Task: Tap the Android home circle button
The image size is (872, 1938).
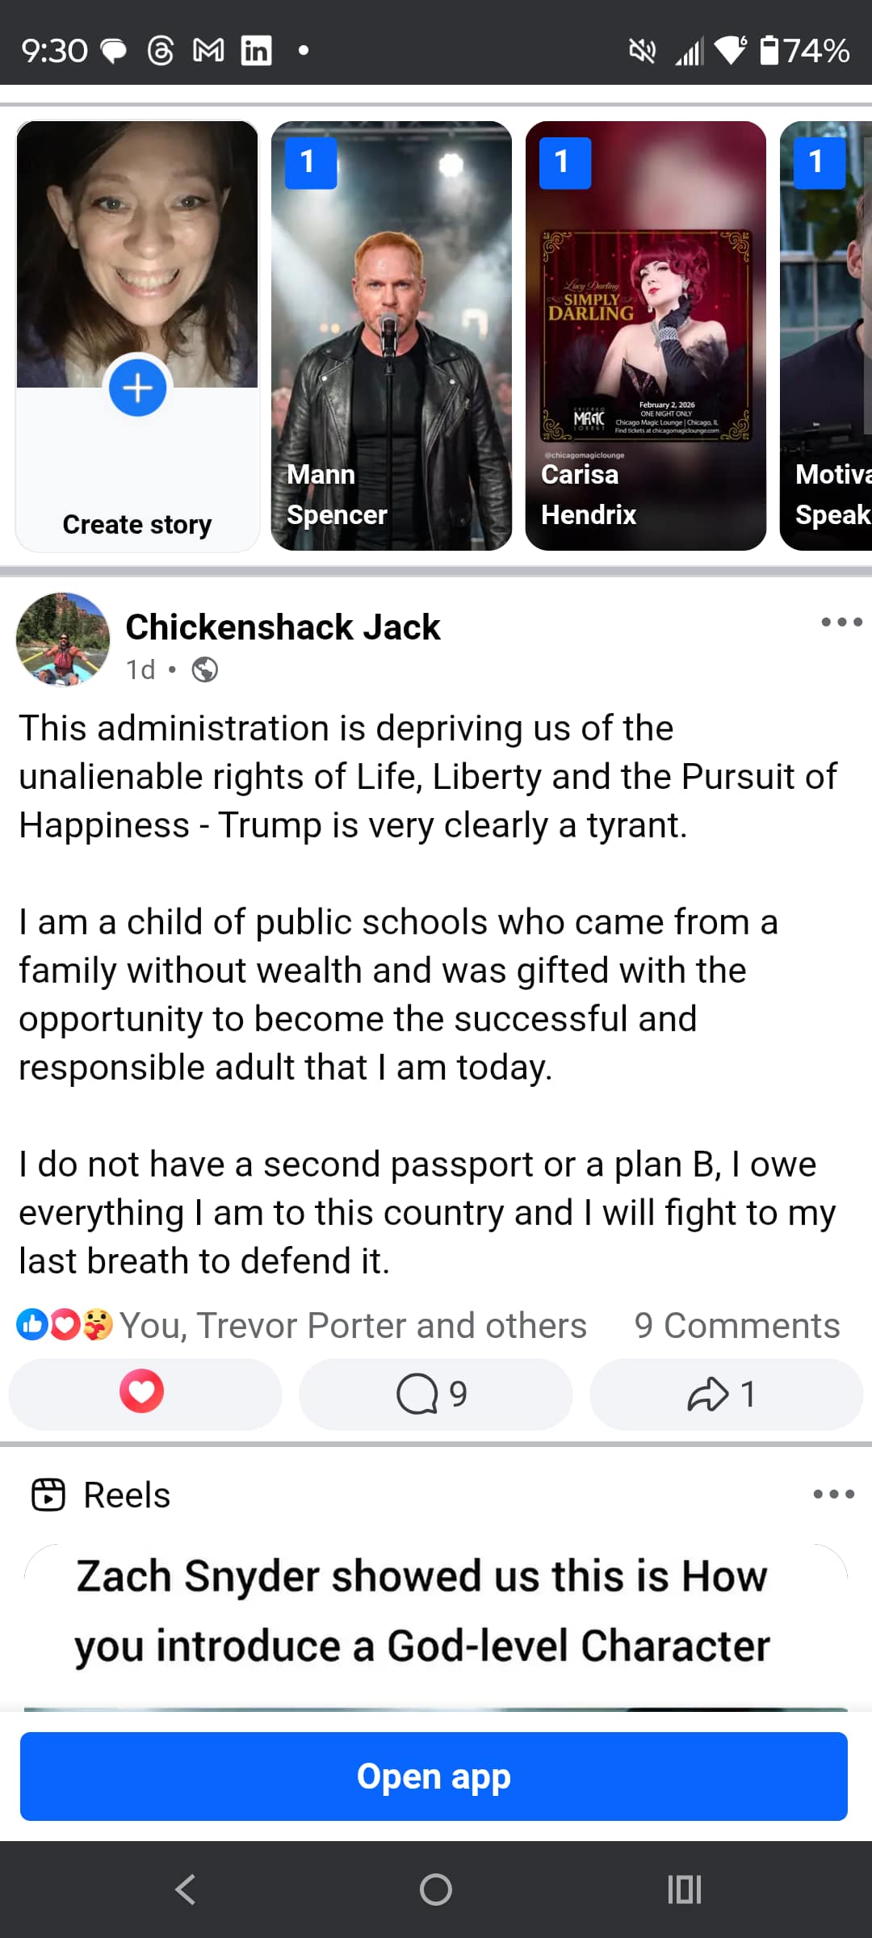Action: click(436, 1890)
